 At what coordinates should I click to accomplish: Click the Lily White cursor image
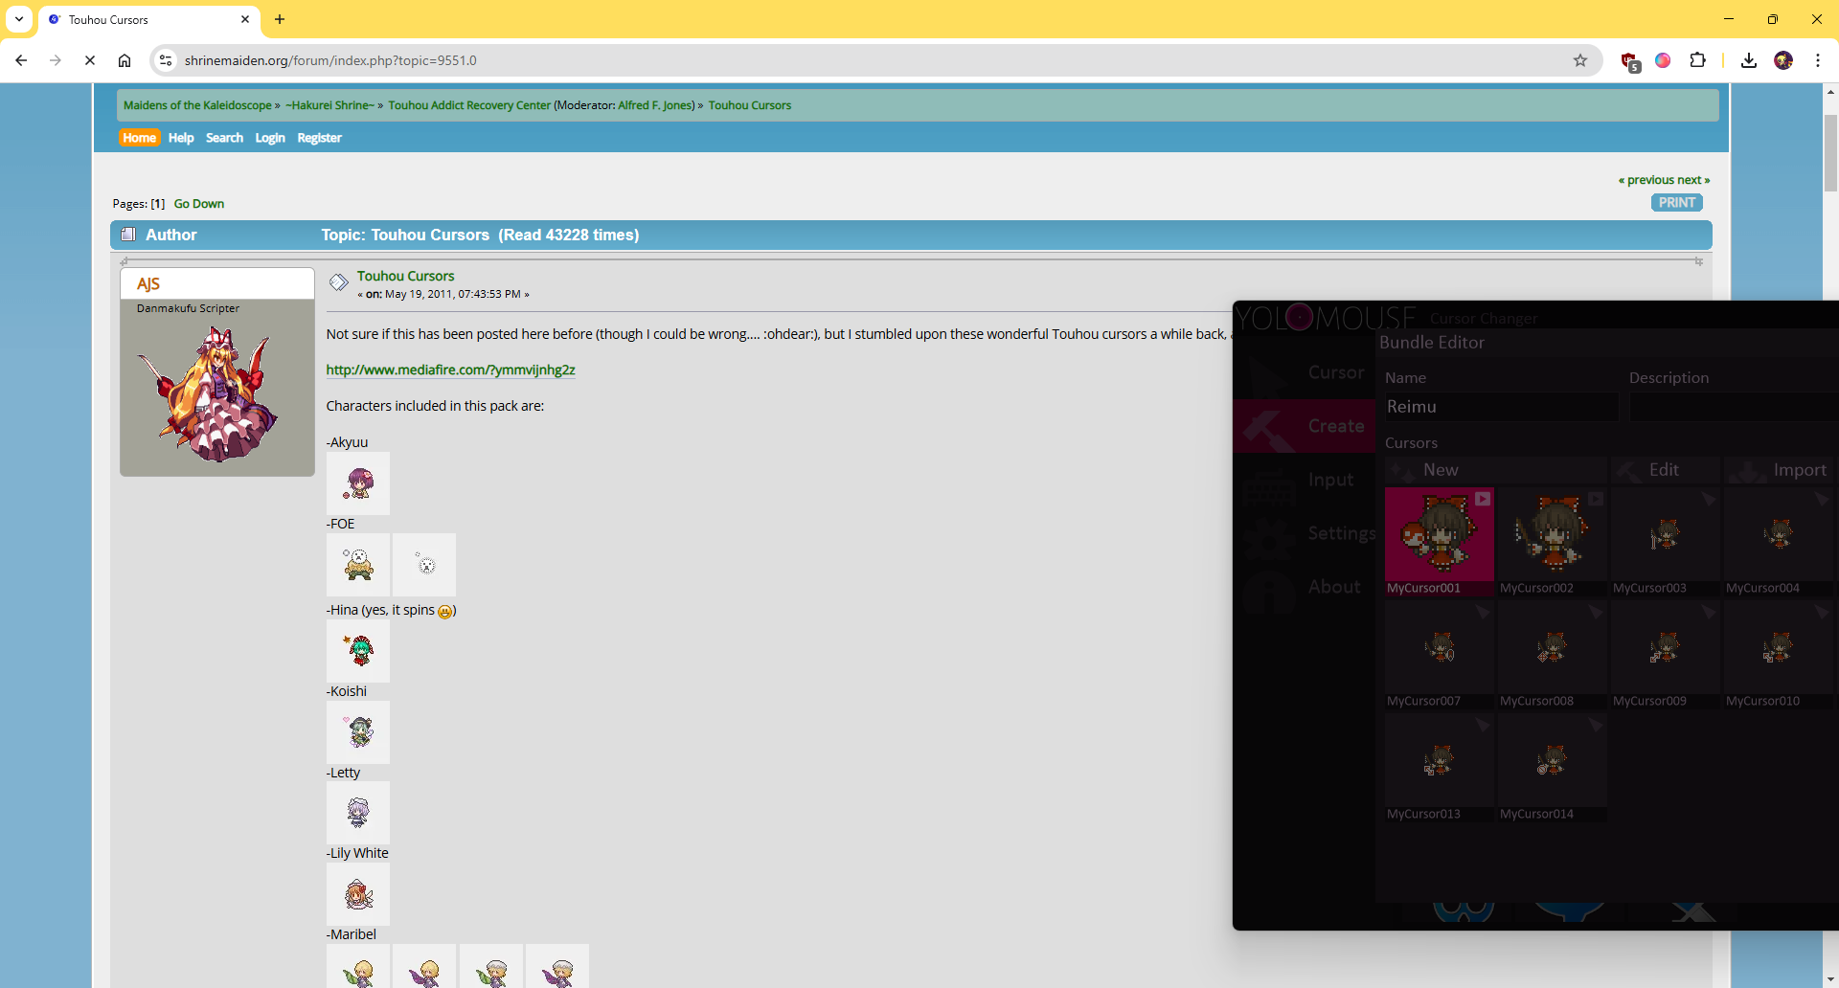click(358, 894)
